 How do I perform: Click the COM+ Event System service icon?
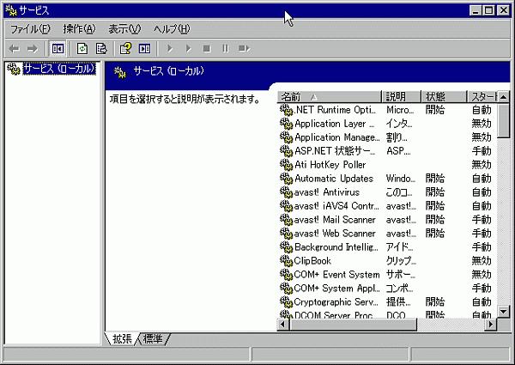286,274
